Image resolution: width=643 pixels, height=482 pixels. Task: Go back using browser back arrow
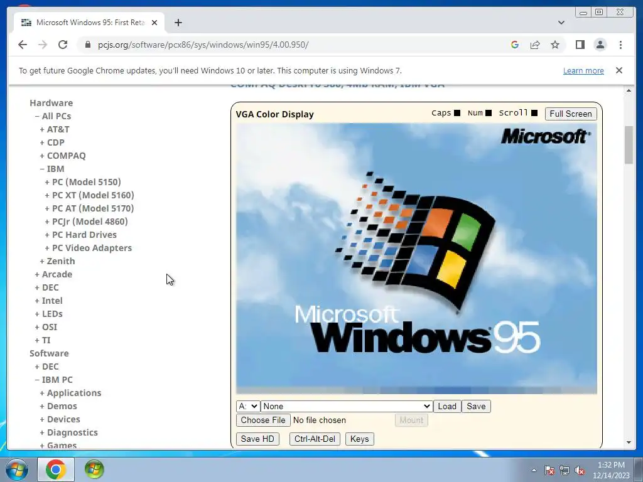tap(23, 45)
